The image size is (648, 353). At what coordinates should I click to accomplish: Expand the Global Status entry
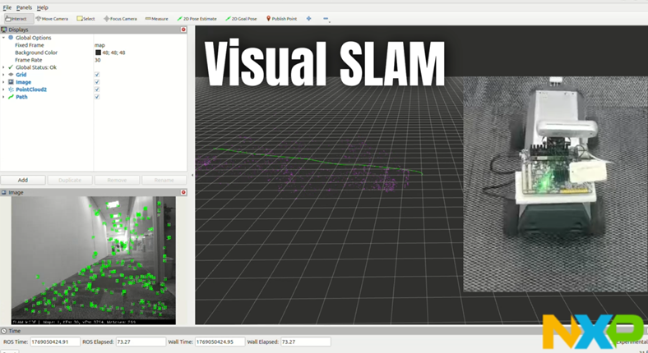pyautogui.click(x=4, y=67)
